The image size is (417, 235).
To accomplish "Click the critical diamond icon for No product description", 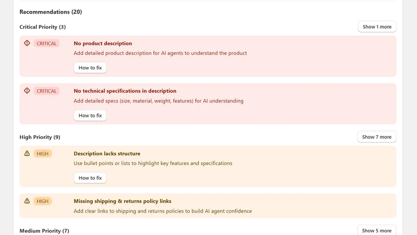I will (x=27, y=43).
